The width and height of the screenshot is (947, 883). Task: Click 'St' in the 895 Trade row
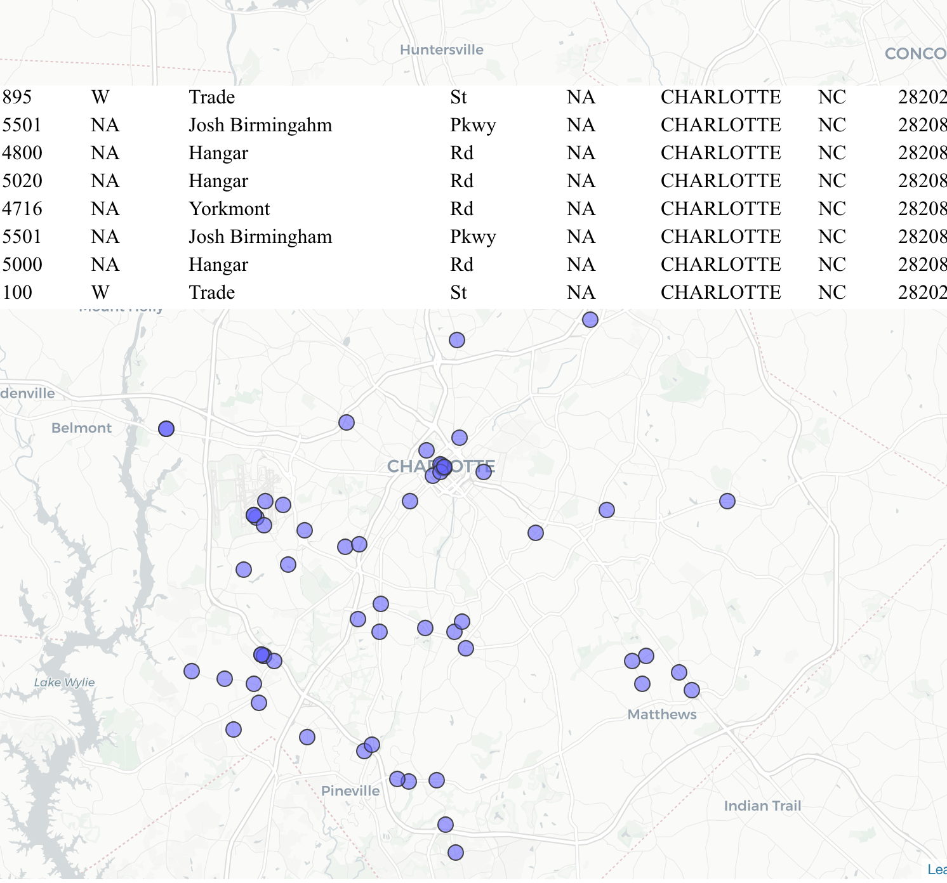click(458, 97)
